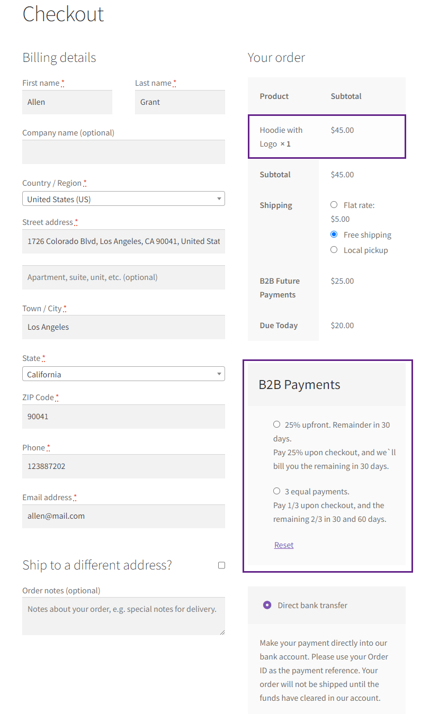Choose the Free shipping radio button
The image size is (421, 714).
pyautogui.click(x=334, y=234)
